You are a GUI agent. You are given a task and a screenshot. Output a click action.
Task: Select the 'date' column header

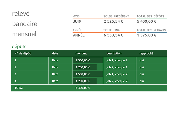click(x=55, y=53)
